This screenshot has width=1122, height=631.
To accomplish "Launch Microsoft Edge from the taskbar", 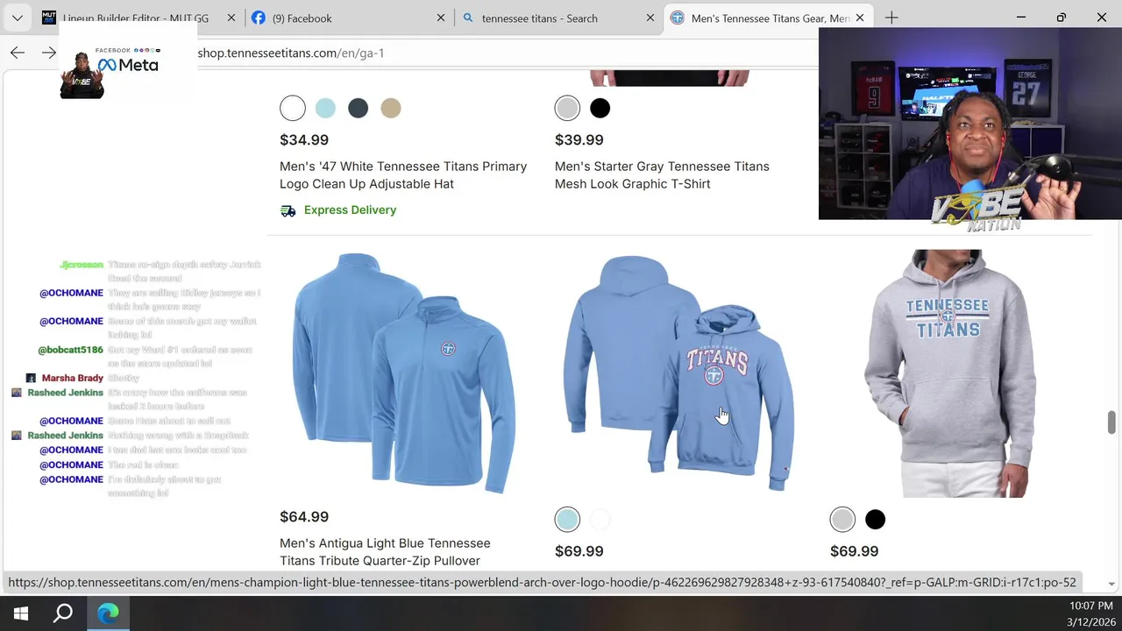I will tap(108, 613).
